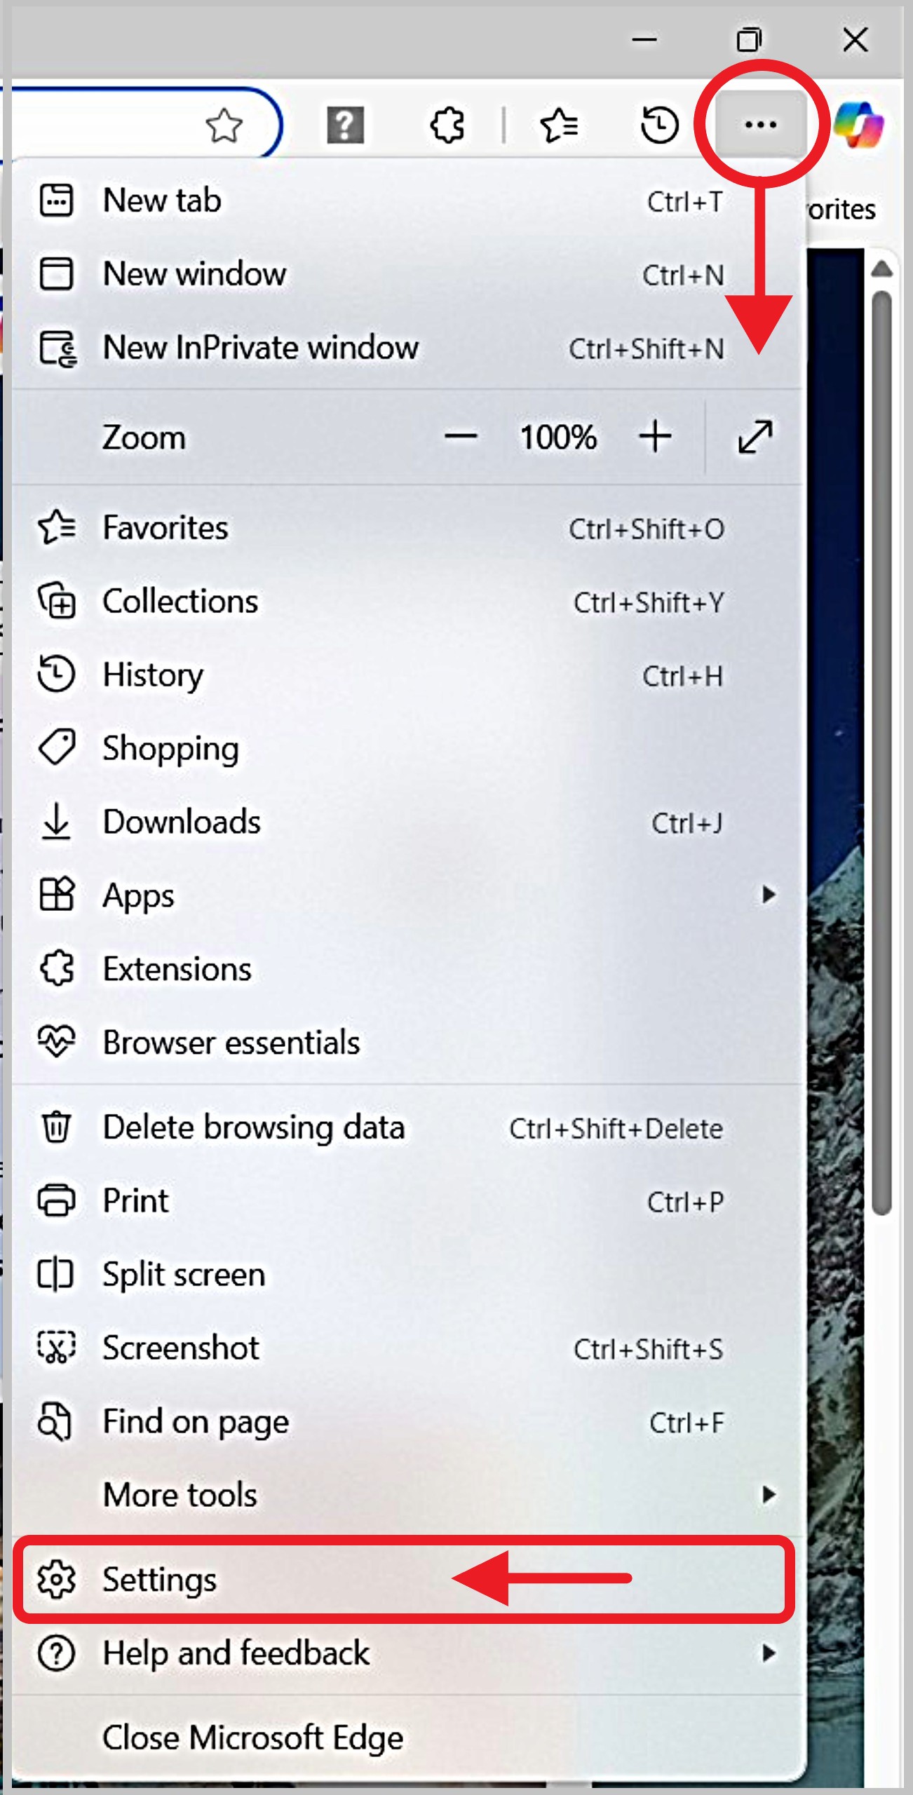Choose Delete browsing data
This screenshot has width=913, height=1795.
click(x=253, y=1127)
